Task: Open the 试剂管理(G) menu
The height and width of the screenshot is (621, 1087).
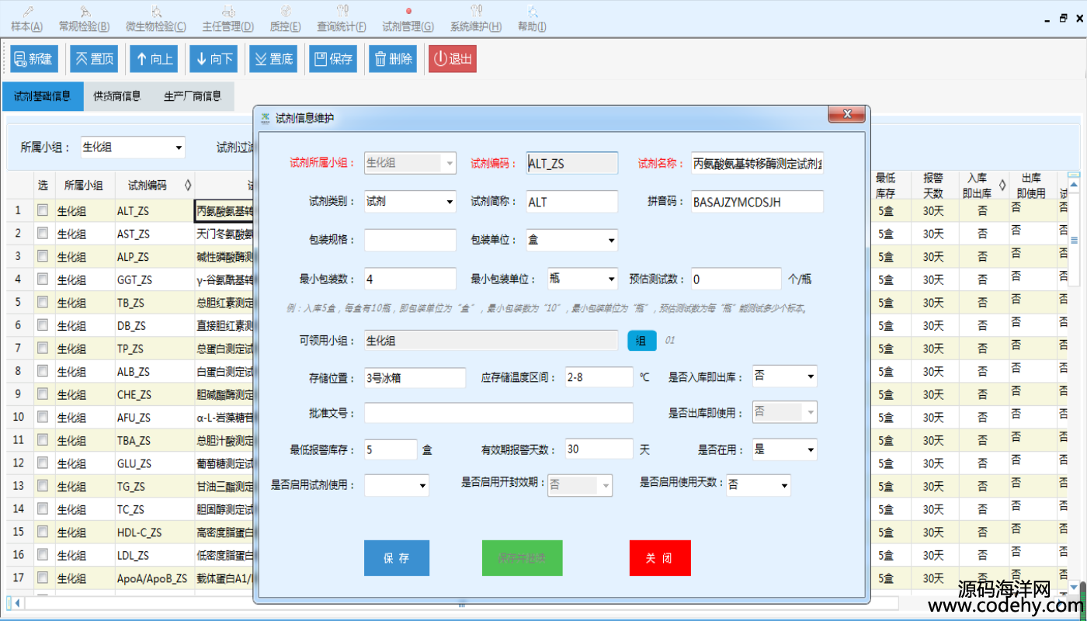Action: [408, 19]
